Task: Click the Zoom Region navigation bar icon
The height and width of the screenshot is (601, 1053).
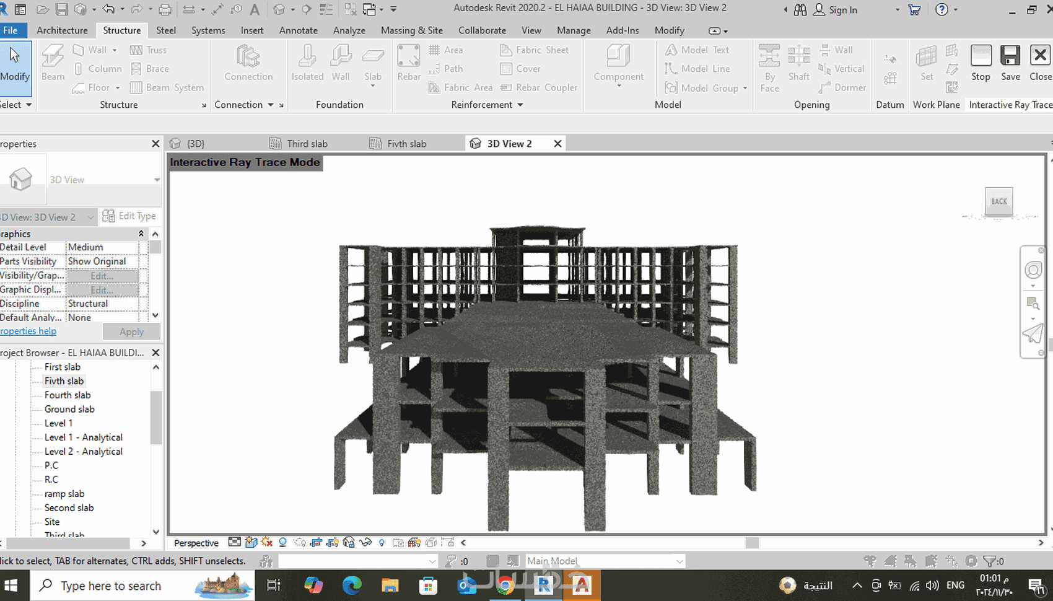Action: (1033, 304)
